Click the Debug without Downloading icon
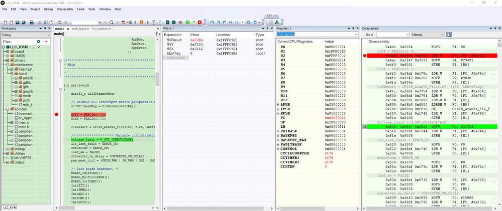The height and width of the screenshot is (211, 502). [193, 23]
